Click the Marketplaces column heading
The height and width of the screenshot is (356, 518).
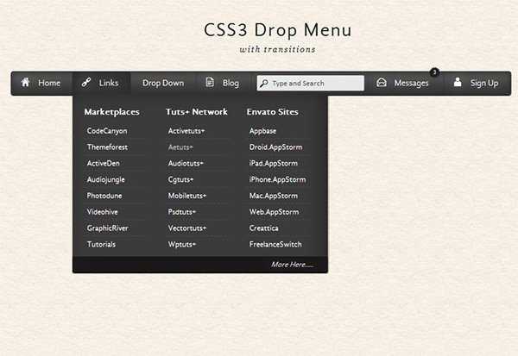(x=112, y=112)
